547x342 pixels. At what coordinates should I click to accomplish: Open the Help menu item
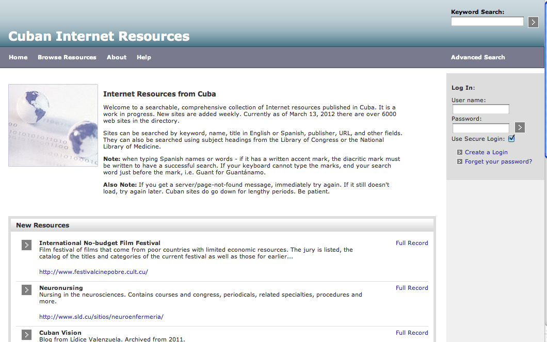coord(144,57)
